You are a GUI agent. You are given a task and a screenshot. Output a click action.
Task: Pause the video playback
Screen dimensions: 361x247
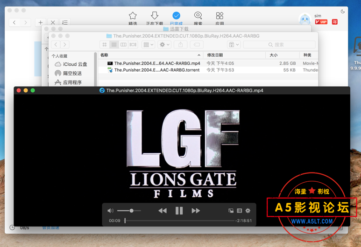179,211
